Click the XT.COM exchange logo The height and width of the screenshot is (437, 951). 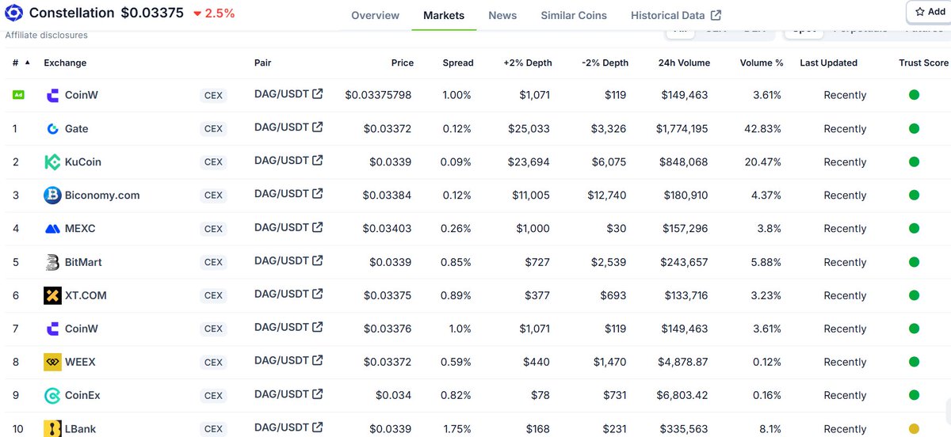click(x=52, y=295)
